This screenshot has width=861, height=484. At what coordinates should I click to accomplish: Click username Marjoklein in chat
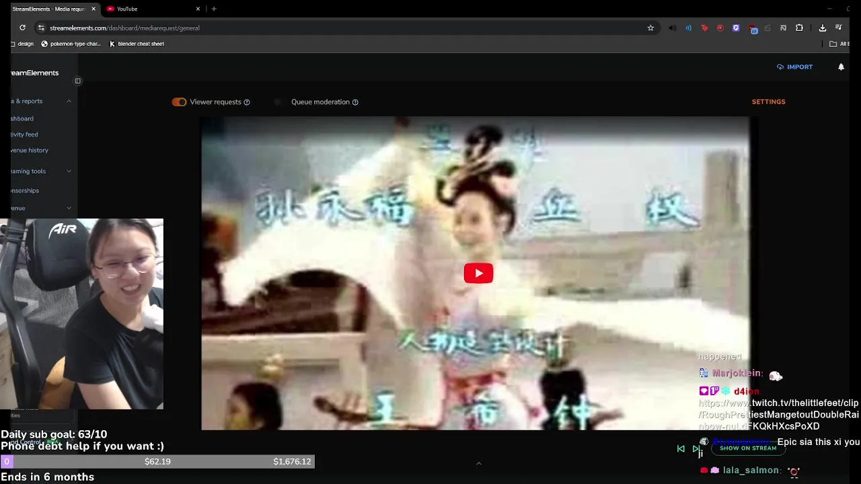coord(737,373)
